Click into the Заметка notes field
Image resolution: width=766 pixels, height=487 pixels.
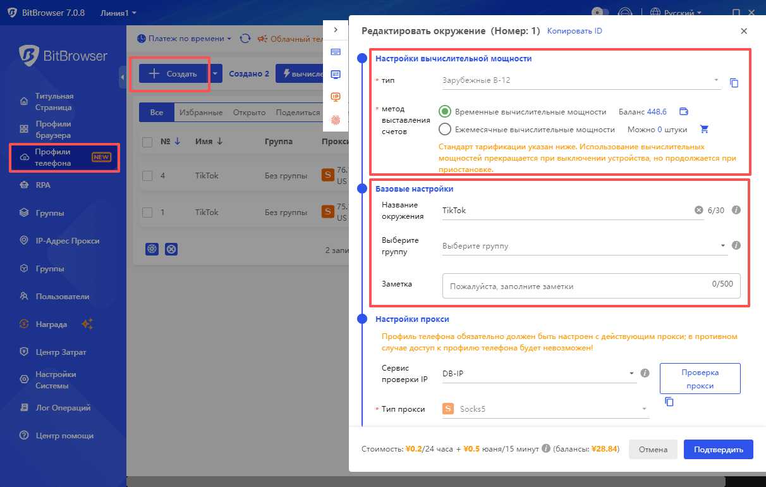(x=575, y=286)
